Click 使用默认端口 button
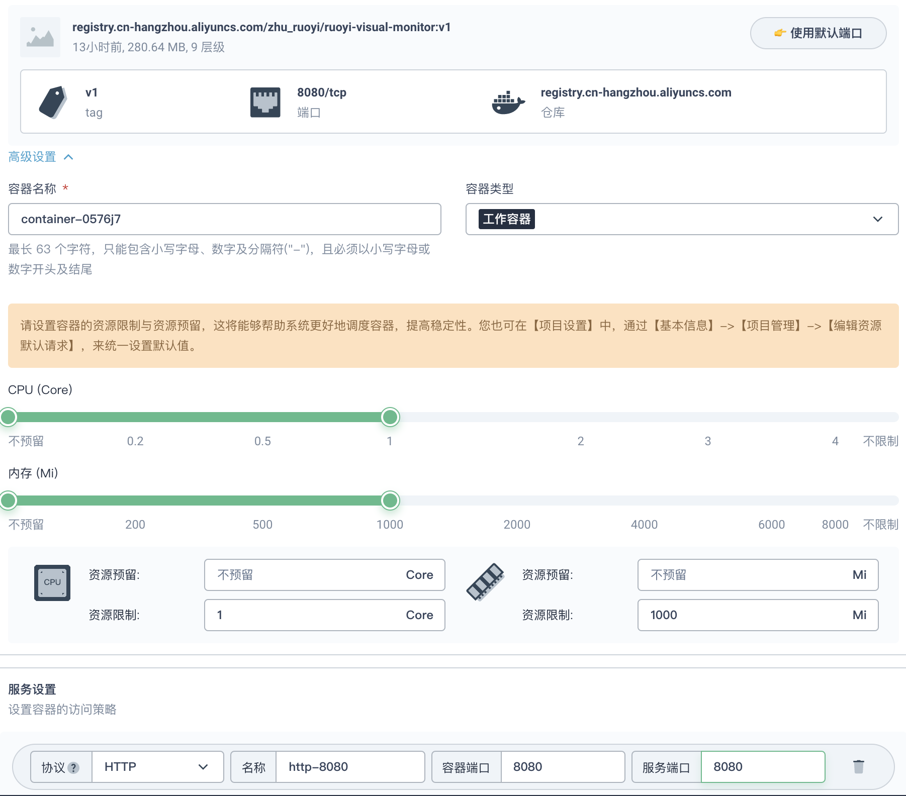This screenshot has width=906, height=796. 818,33
